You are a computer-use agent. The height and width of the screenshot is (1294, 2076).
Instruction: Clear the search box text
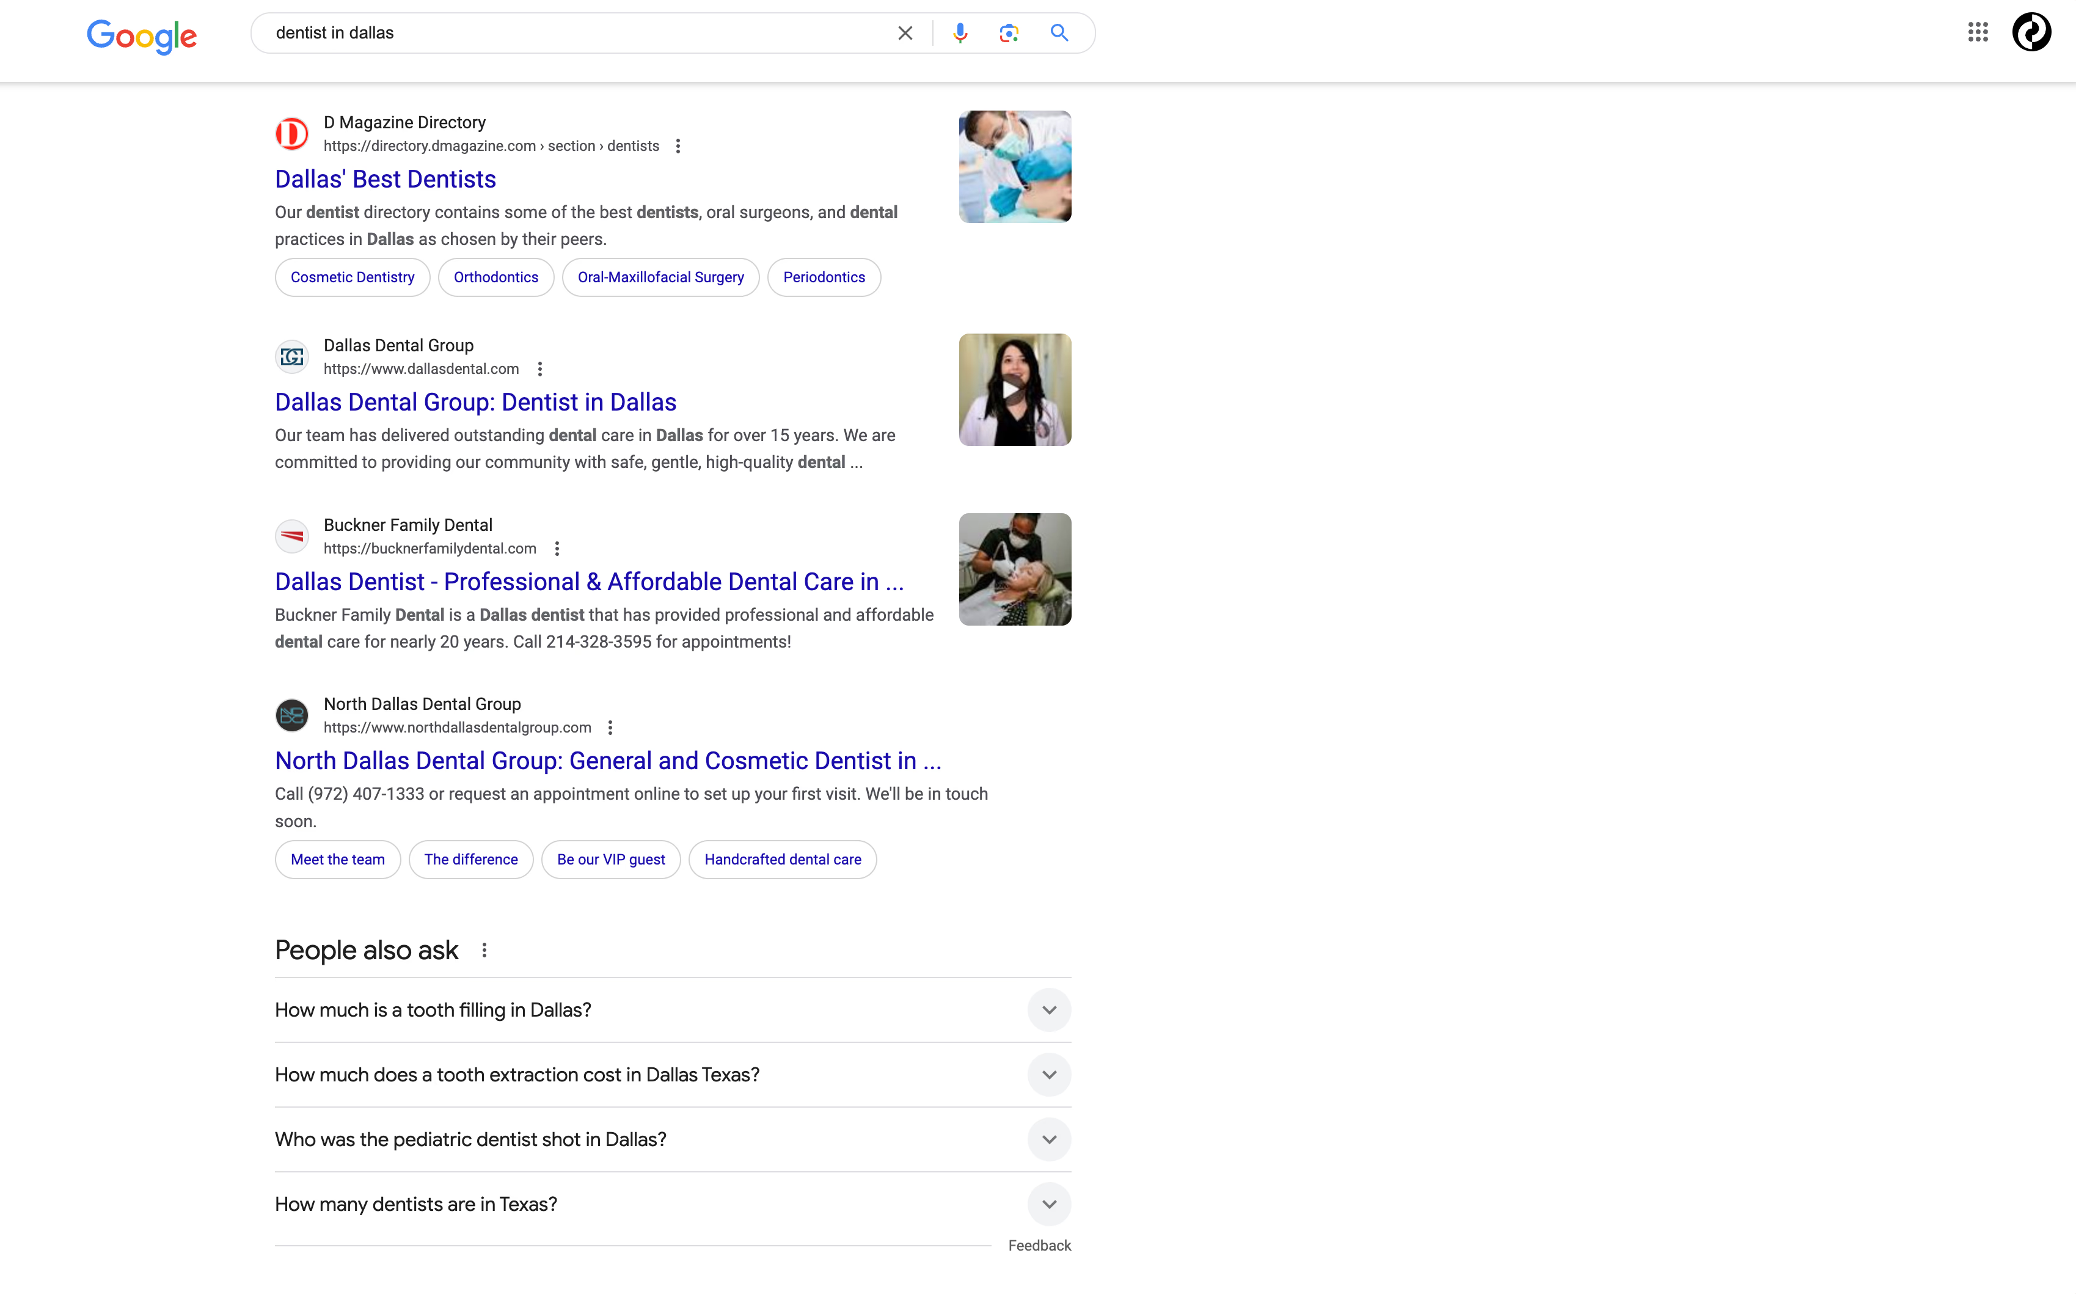pos(904,32)
